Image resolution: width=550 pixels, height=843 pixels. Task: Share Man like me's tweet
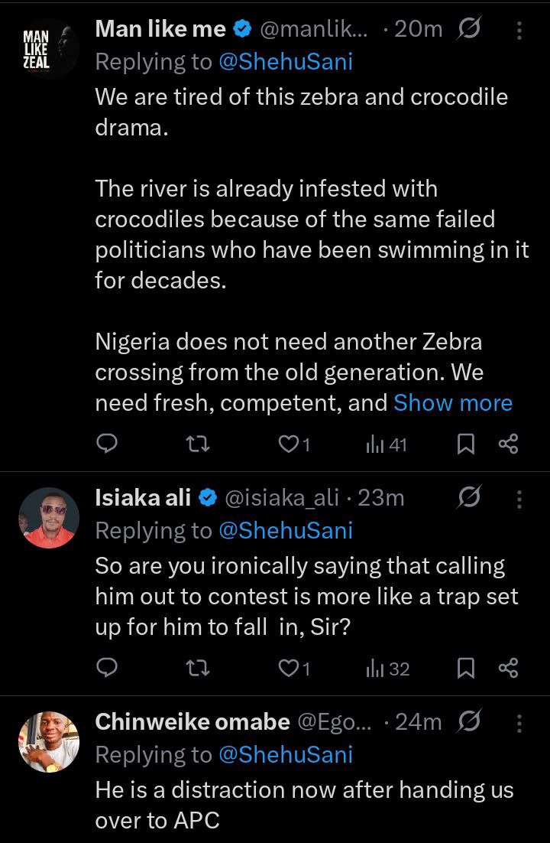click(x=508, y=444)
